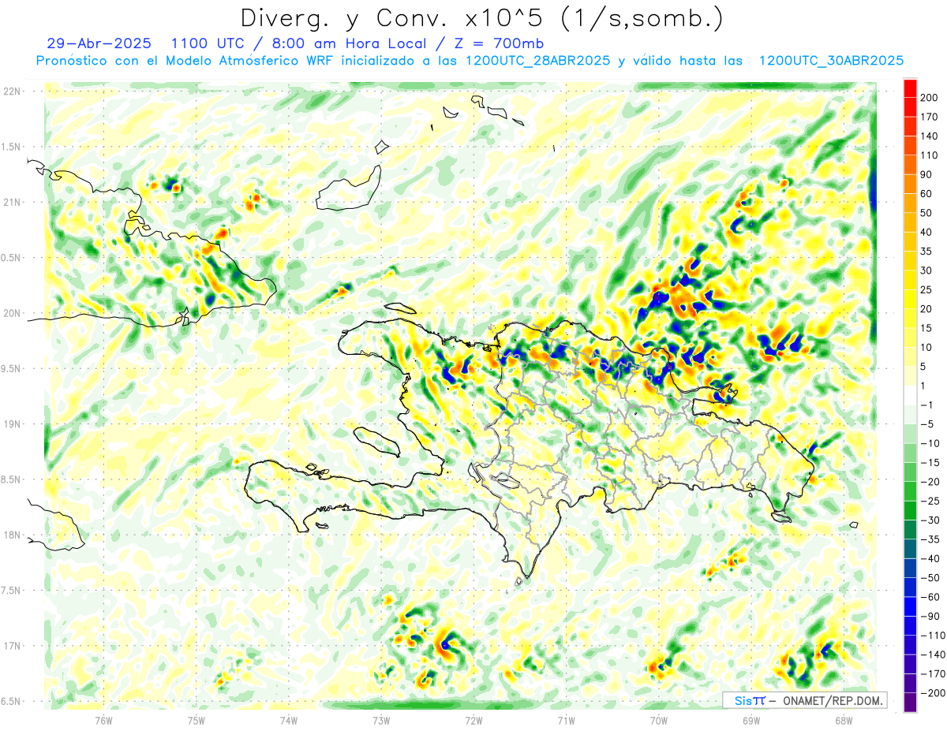Click the "60" colorbar value
Screen dimensions: 947x731
[x=927, y=193]
